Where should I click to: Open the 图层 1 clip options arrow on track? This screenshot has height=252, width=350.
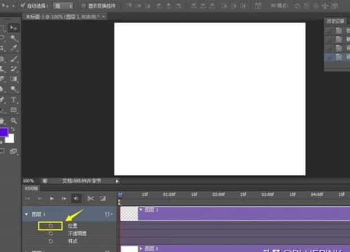tap(142, 210)
